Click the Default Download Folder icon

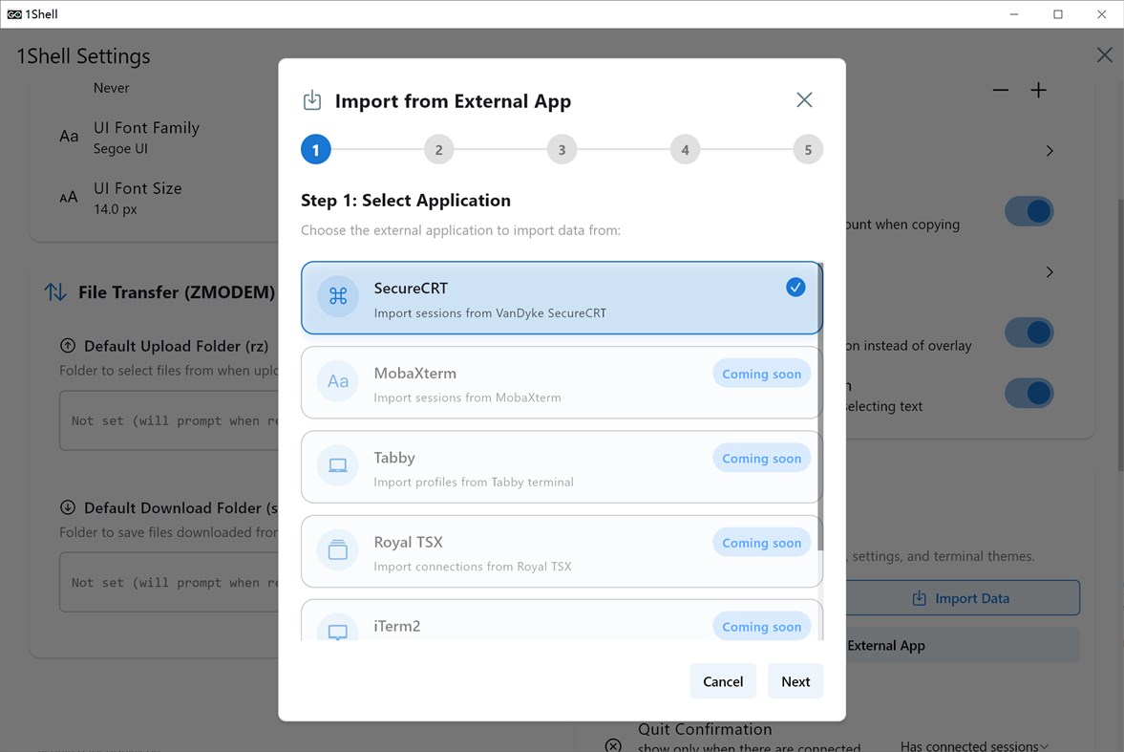point(68,507)
